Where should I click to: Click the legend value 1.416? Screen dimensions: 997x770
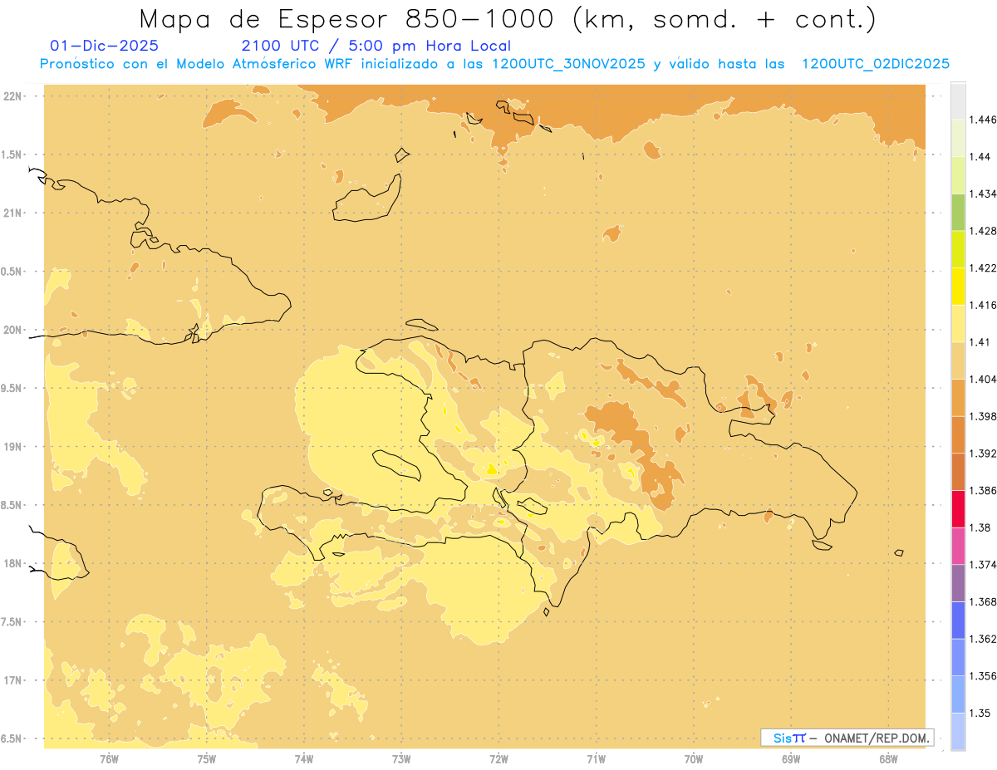point(982,306)
